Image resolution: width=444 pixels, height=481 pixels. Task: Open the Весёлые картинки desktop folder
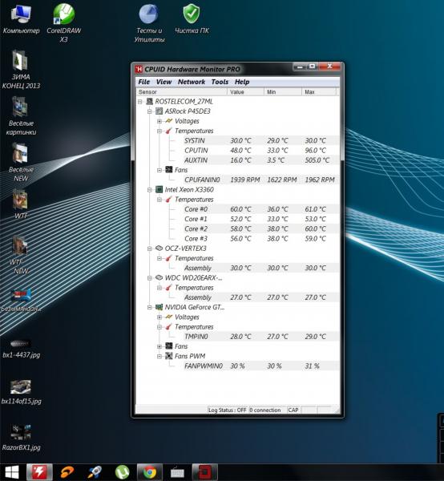21,116
